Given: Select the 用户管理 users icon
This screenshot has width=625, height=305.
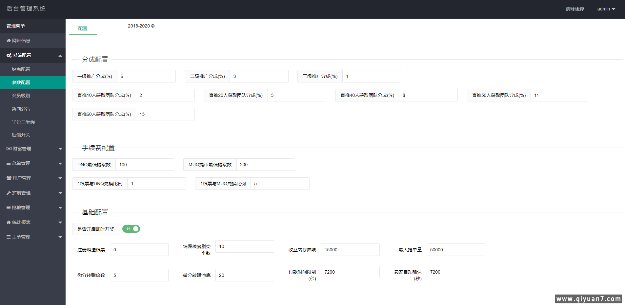Looking at the screenshot, I should pyautogui.click(x=9, y=178).
